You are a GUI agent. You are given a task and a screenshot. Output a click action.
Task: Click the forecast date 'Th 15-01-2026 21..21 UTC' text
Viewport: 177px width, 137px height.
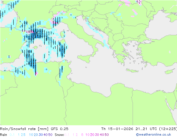point(130,129)
